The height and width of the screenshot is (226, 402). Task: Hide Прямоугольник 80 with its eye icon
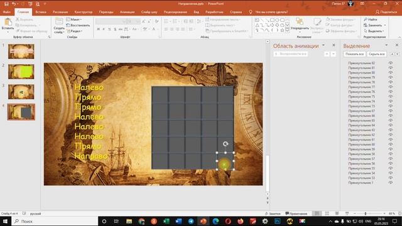pyautogui.click(x=391, y=73)
